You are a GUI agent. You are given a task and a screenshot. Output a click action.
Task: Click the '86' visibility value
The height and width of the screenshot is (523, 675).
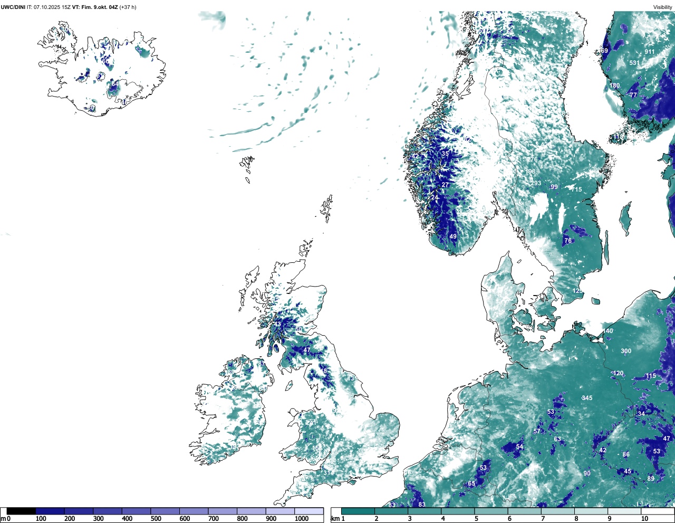tap(626, 454)
